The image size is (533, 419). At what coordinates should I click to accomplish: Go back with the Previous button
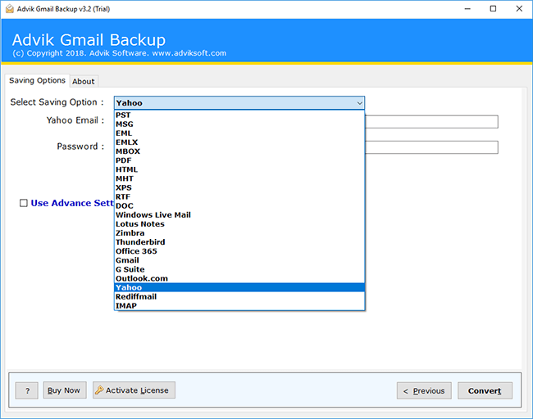click(x=424, y=391)
